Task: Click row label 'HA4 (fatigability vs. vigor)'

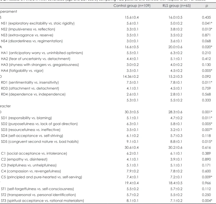Action: click(x=22, y=71)
